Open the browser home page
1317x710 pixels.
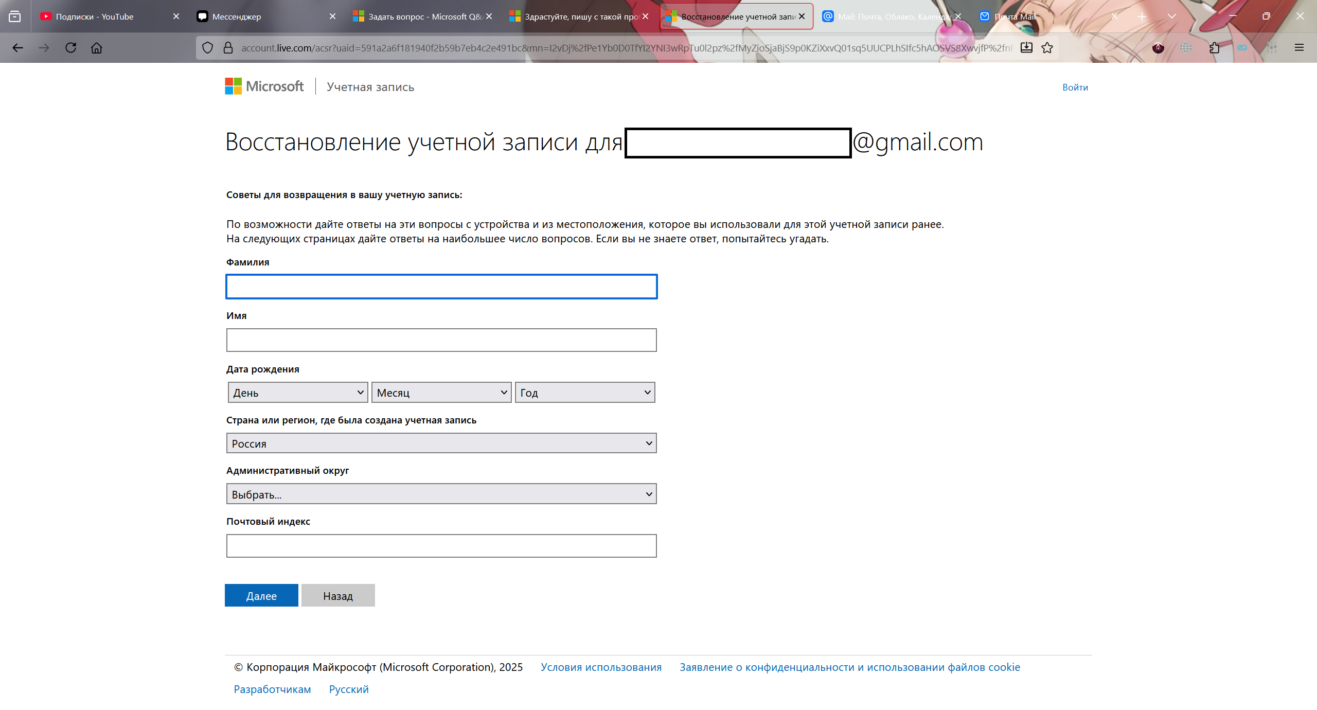click(x=97, y=48)
